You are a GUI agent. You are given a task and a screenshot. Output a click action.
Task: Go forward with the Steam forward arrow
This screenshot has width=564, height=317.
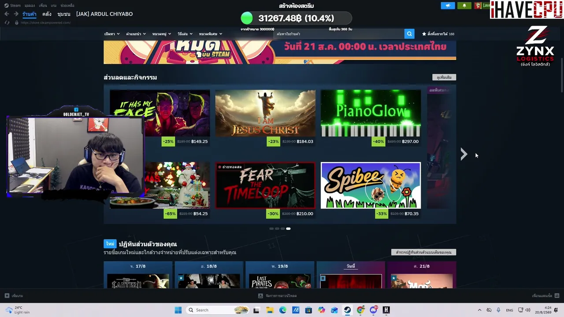16,14
